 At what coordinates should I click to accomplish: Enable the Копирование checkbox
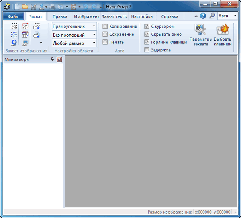[105, 26]
